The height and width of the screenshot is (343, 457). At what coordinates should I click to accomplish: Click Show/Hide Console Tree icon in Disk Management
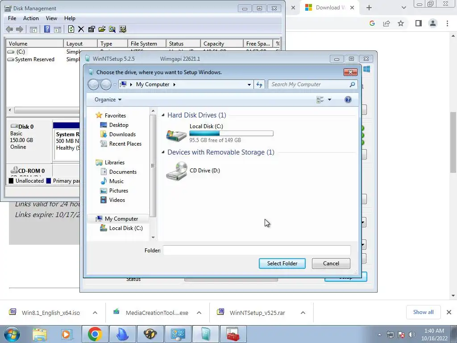click(x=33, y=29)
